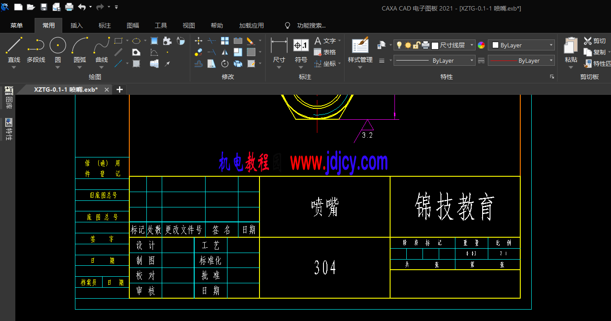
Task: Activate the eraser delete tool
Action: coord(250,41)
